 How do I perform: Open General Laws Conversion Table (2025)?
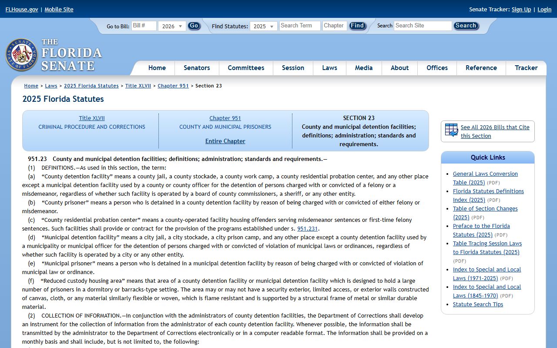pyautogui.click(x=485, y=178)
